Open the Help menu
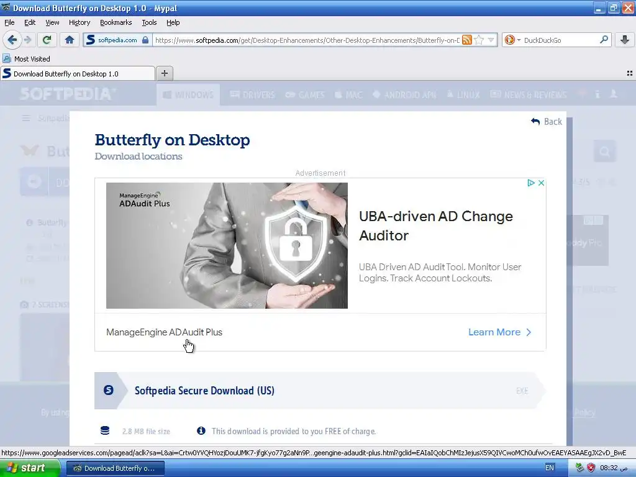This screenshot has height=477, width=636. [x=173, y=22]
